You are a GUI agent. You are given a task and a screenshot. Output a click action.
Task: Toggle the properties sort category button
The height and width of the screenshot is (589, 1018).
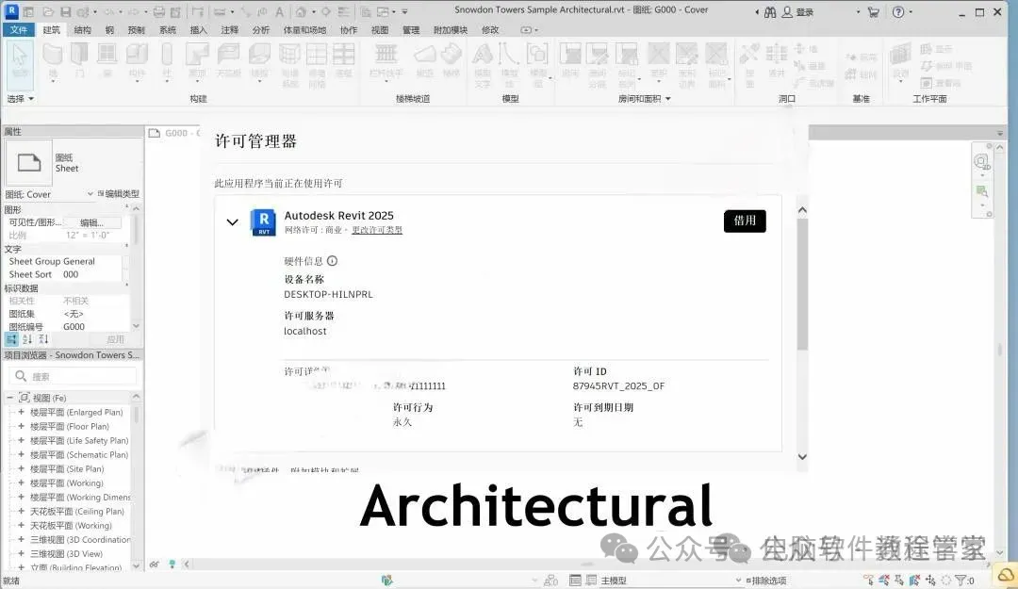(x=11, y=339)
